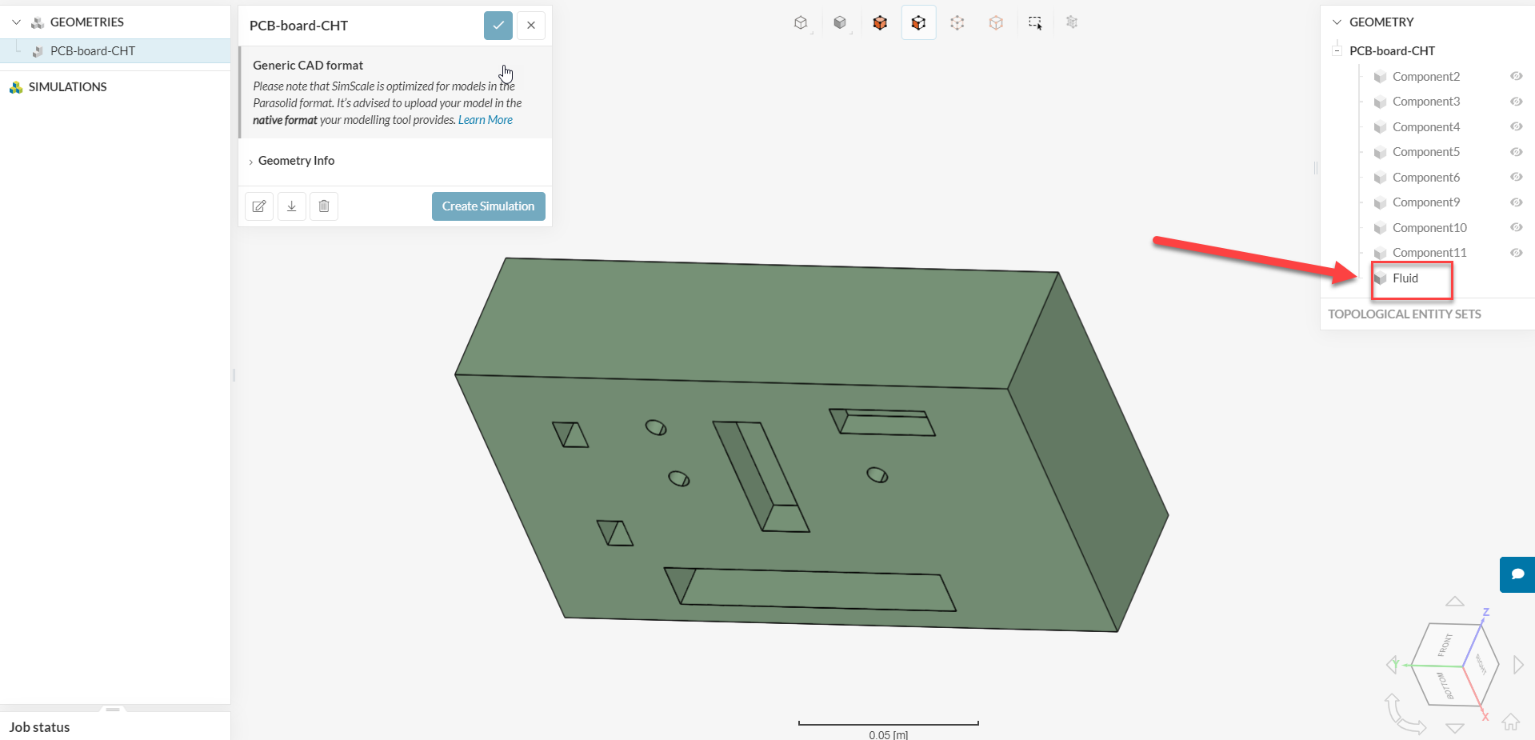Screen dimensions: 1535x740
Task: Activate volume selection mode, the solid orange cube
Action: coord(880,23)
